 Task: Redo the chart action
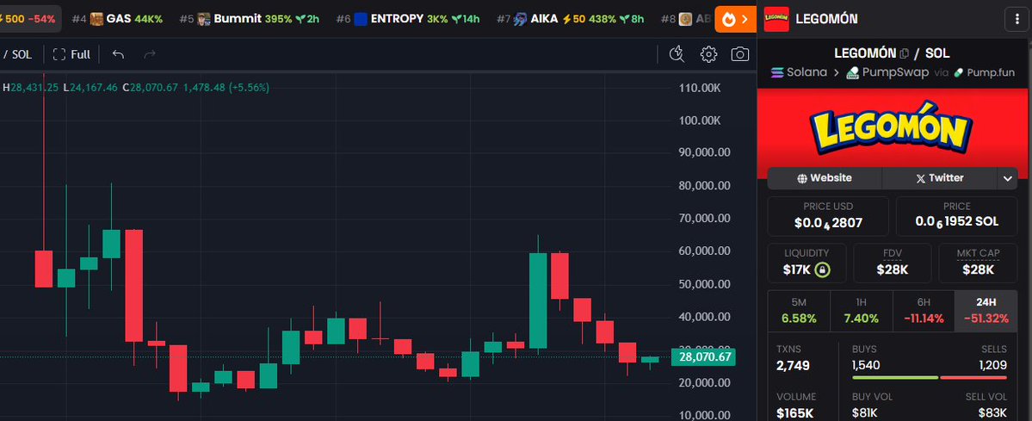point(150,54)
